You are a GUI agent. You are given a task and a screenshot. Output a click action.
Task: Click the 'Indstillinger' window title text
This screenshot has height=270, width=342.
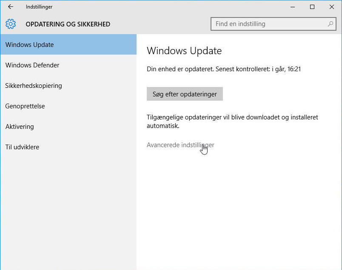pos(39,7)
